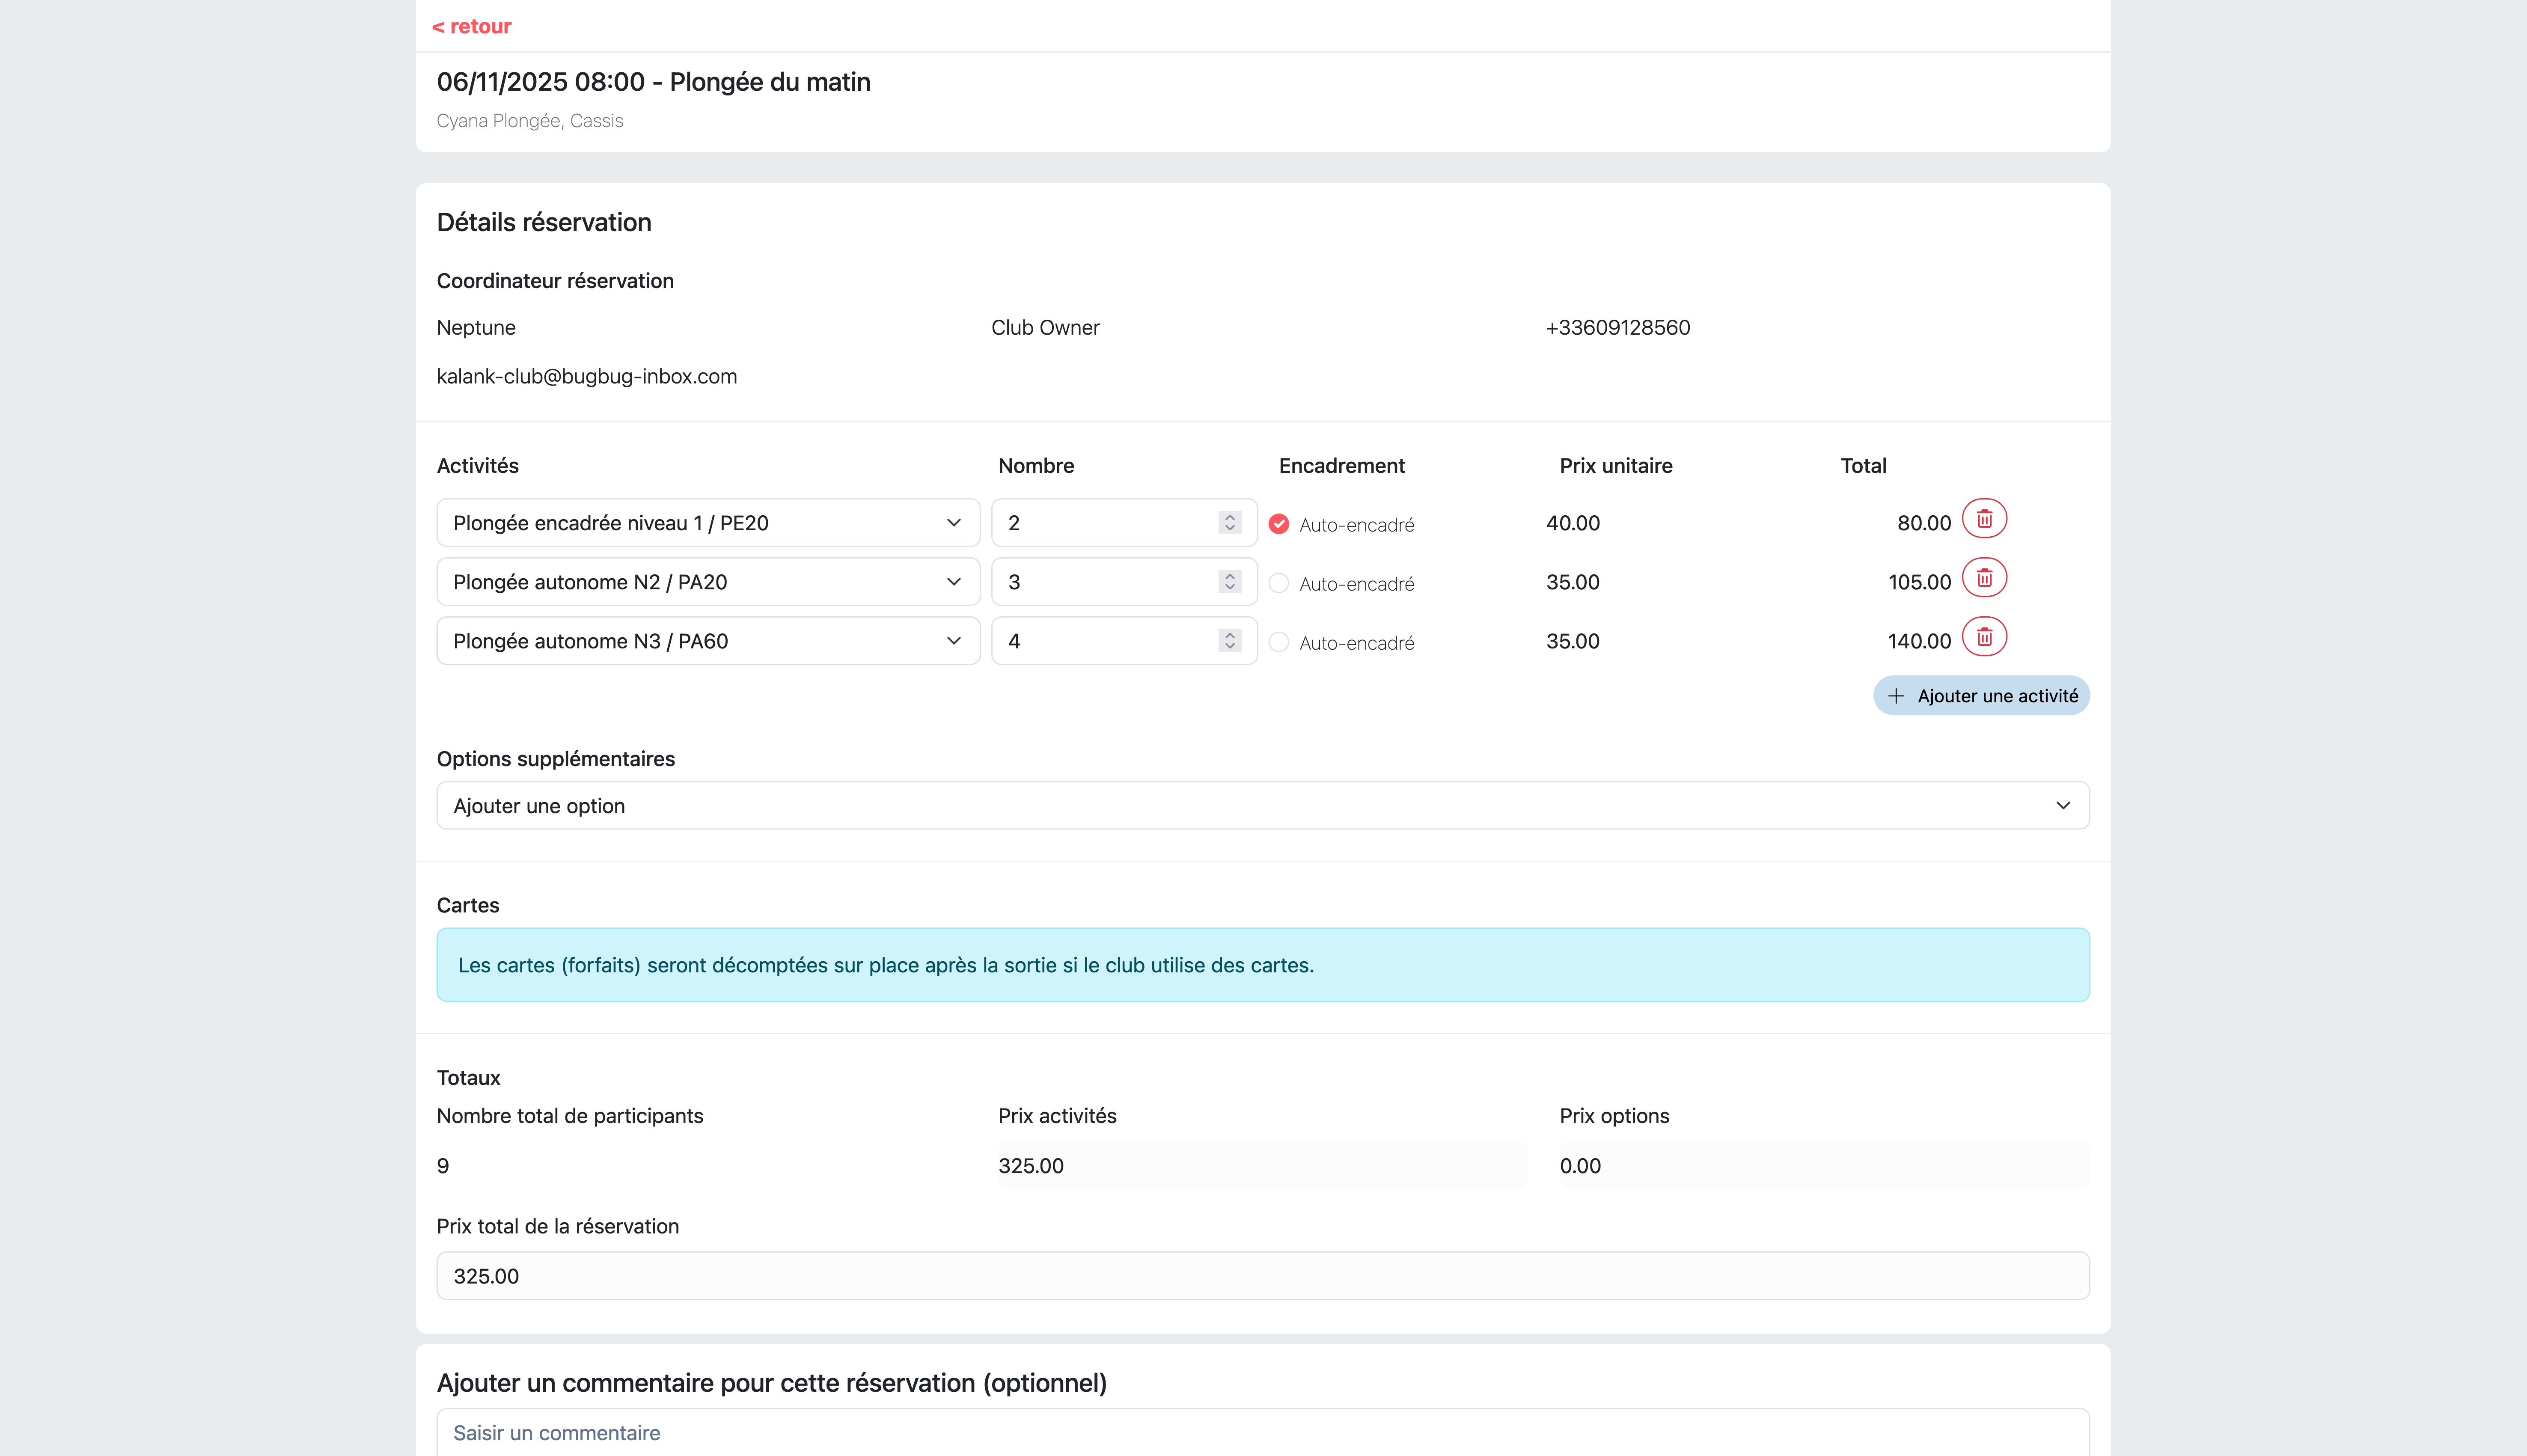
Task: Click the Prix options value 0.00
Action: click(x=1824, y=1166)
